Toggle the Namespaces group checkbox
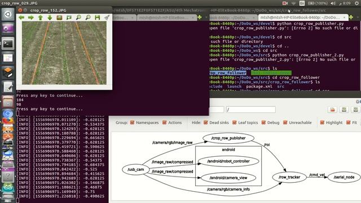Image resolution: width=361 pixels, height=203 pixels. point(132,122)
